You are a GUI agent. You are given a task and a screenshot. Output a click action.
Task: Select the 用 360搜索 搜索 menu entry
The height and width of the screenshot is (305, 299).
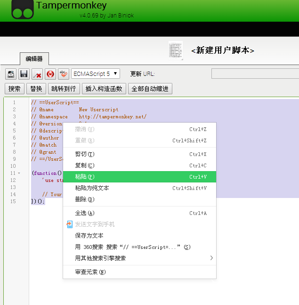(x=139, y=247)
